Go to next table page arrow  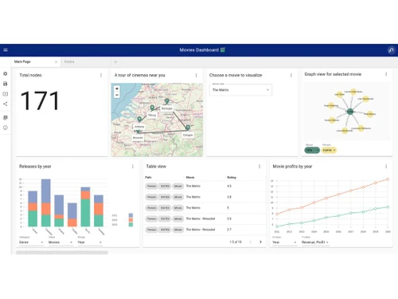click(260, 242)
